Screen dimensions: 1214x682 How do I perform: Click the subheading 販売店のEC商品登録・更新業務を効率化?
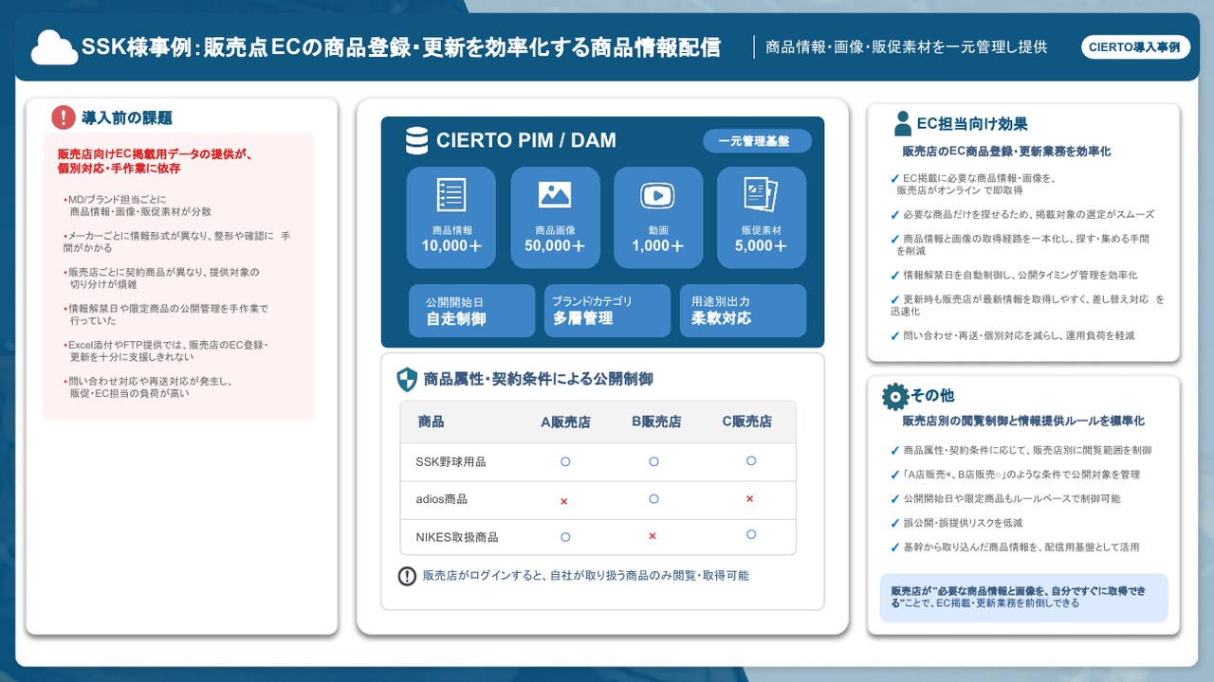pos(1006,152)
